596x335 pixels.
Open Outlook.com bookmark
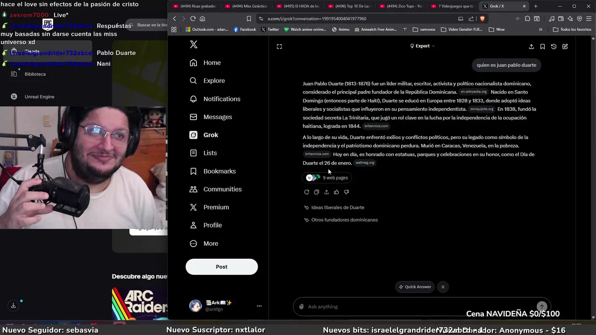point(207,29)
